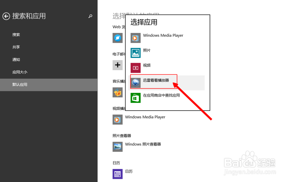The height and width of the screenshot is (182, 292).
Task: Click the Windows Media Player icon under video player
Action: tap(117, 119)
